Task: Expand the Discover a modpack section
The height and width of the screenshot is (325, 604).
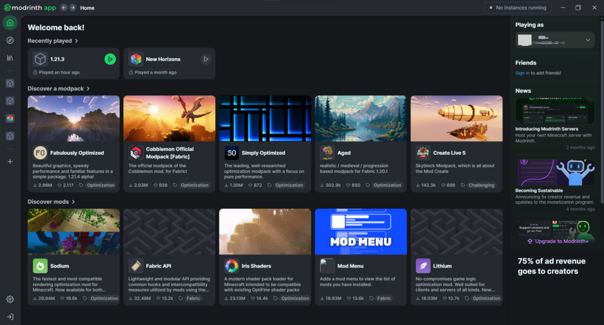Action: pos(88,88)
